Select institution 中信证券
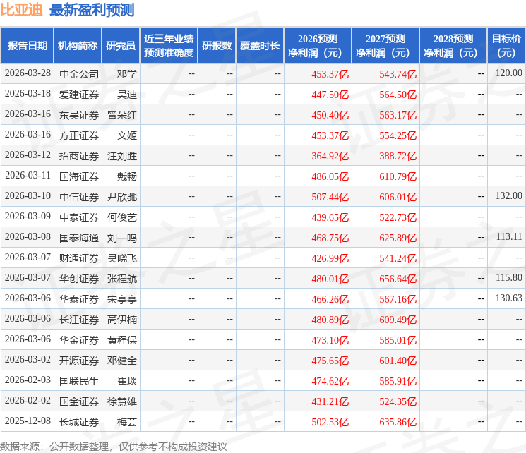The height and width of the screenshot is (453, 526). tap(79, 197)
